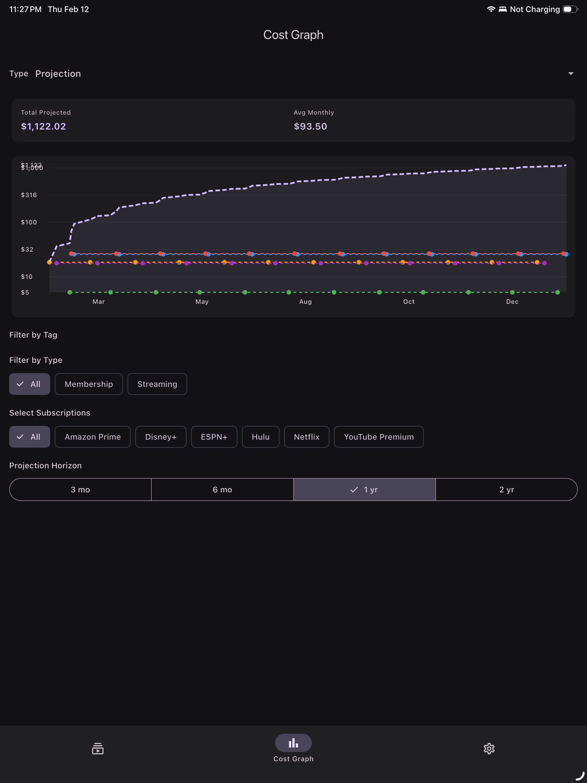The image size is (587, 783).
Task: Tap the Filter by Tag heading
Action: (33, 335)
